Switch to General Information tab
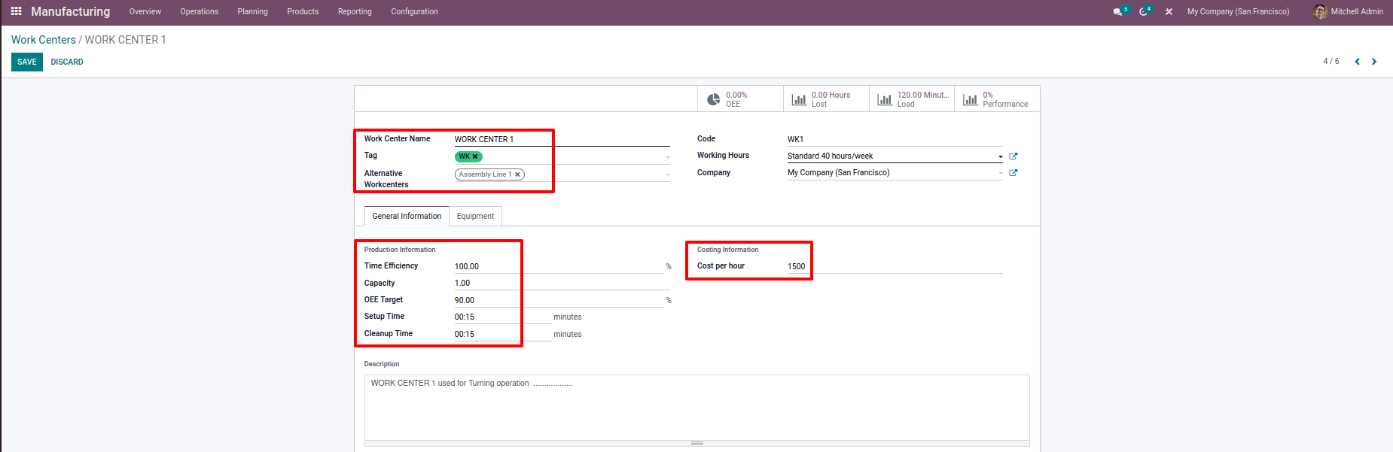This screenshot has height=452, width=1393. click(407, 216)
